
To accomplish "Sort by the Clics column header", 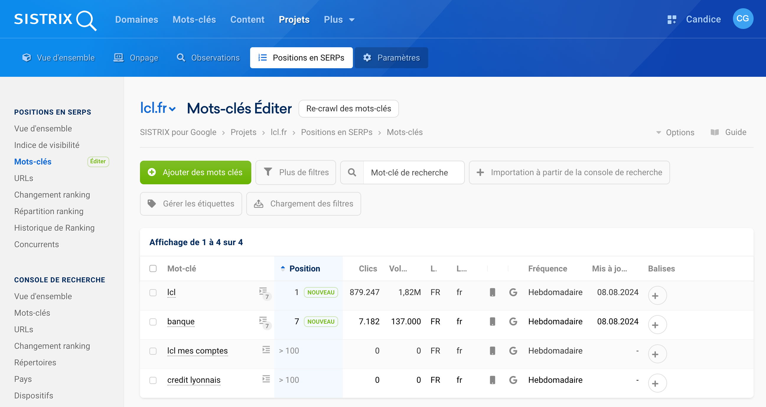I will pos(368,268).
